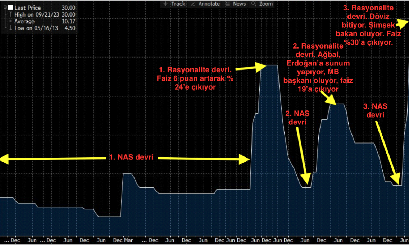Click the High marker icon in legend
Screen dimensions: 409x245
(x=10, y=14)
